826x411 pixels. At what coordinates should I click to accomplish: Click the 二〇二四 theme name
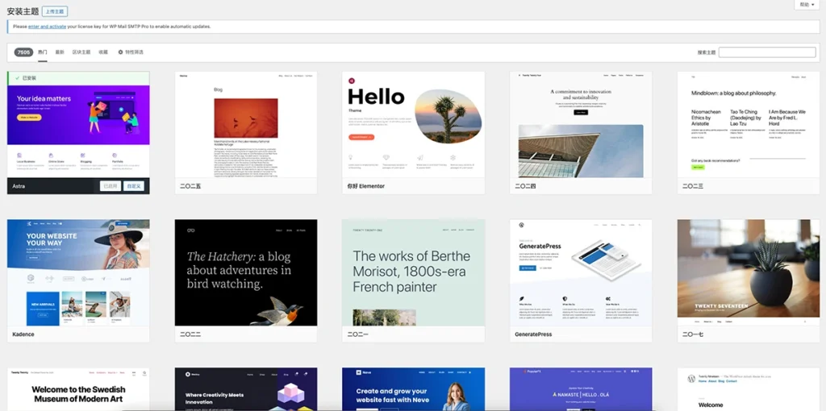point(525,186)
